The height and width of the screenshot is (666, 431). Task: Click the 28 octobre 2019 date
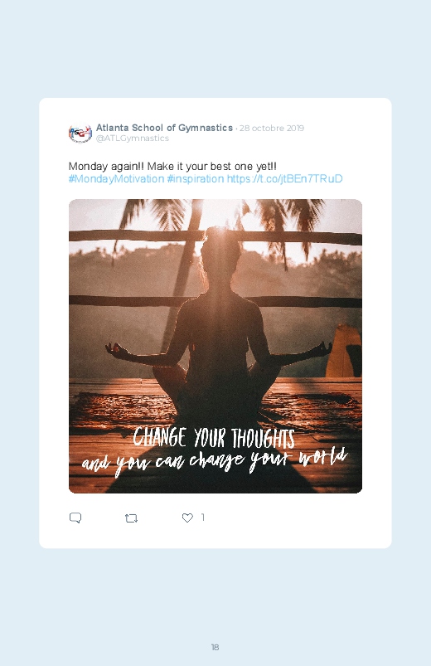pos(272,128)
